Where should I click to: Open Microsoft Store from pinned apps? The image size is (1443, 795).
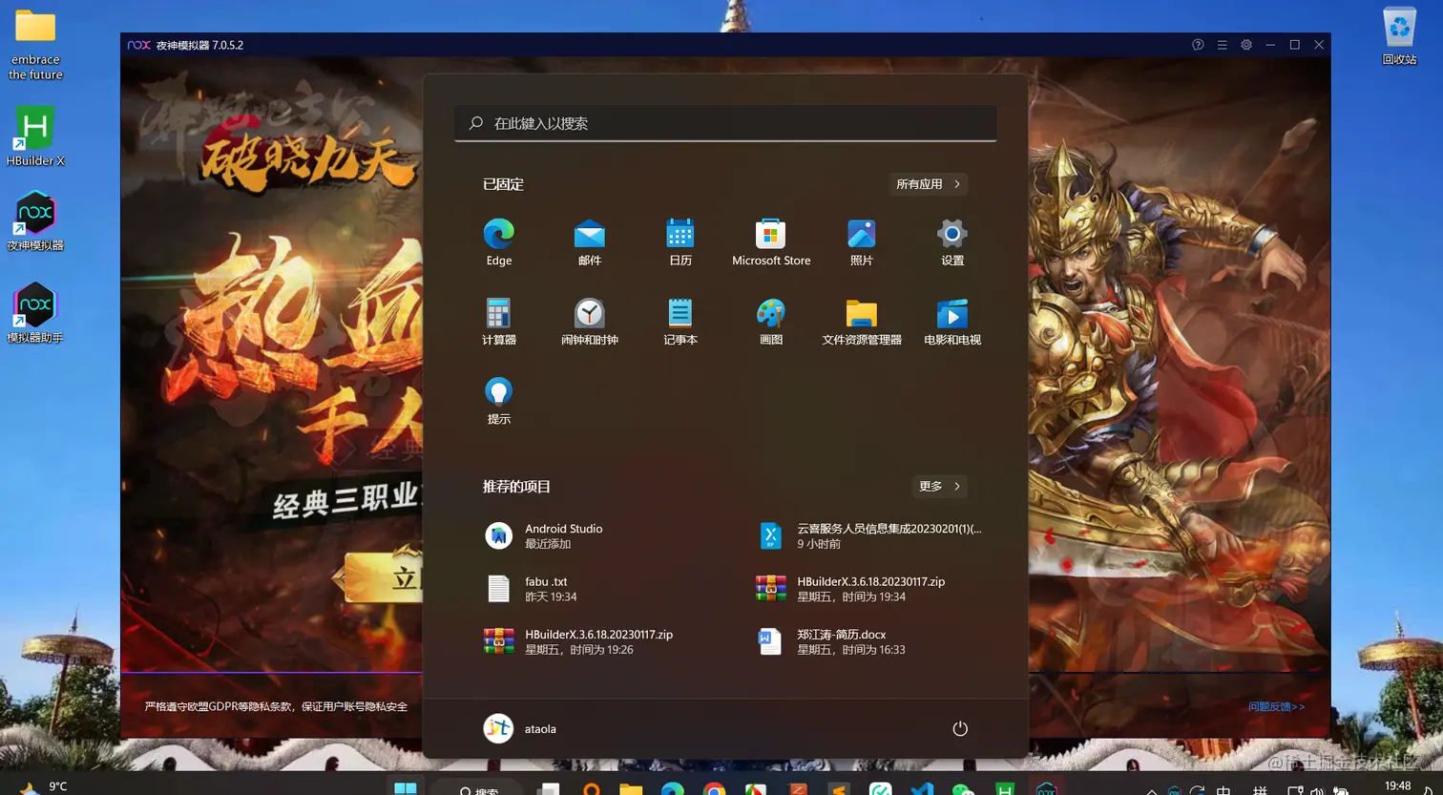click(770, 241)
